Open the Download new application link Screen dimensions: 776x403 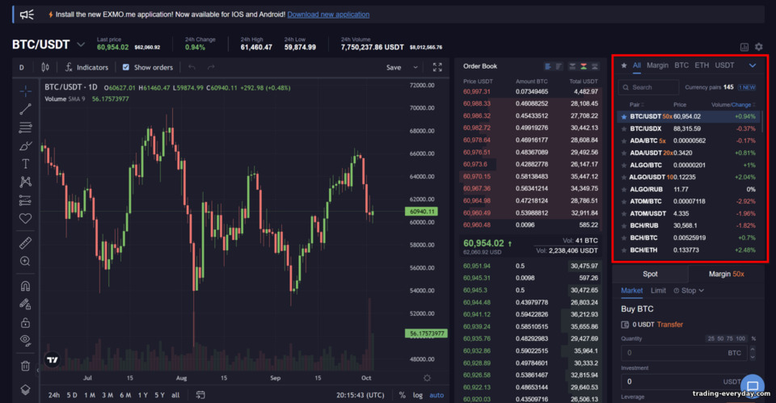point(328,15)
